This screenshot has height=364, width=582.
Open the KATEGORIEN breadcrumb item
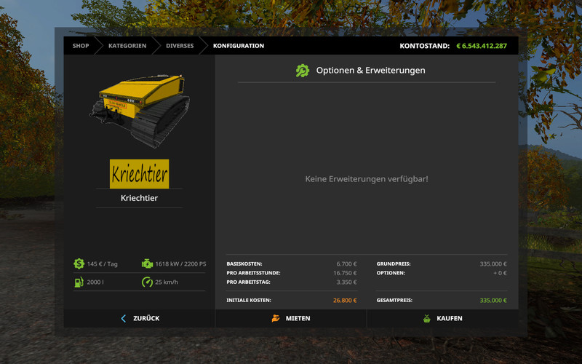(x=127, y=46)
